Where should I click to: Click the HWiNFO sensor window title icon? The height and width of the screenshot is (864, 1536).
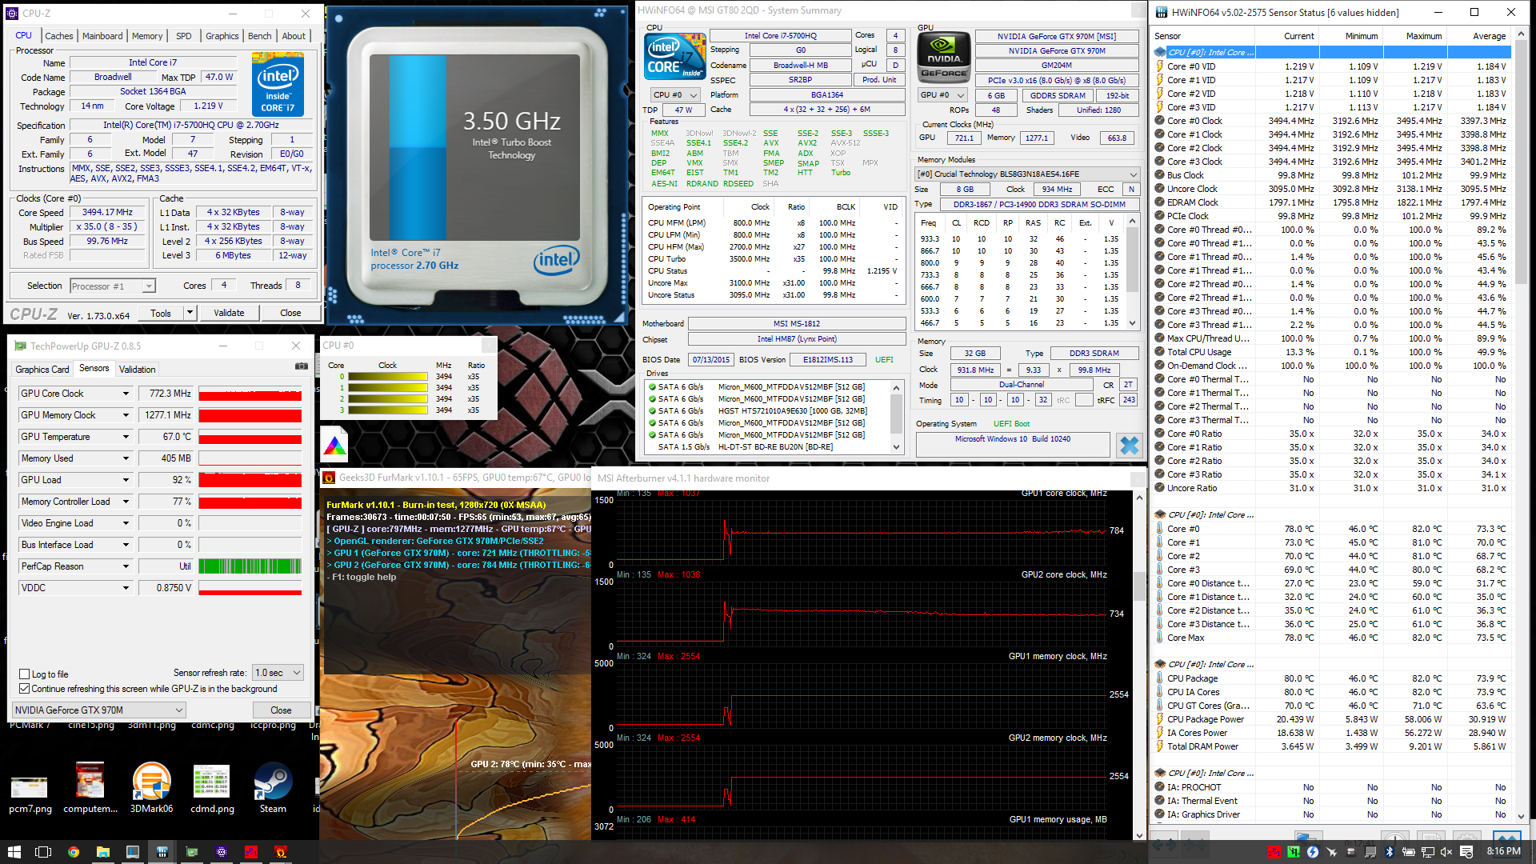[x=1160, y=12]
